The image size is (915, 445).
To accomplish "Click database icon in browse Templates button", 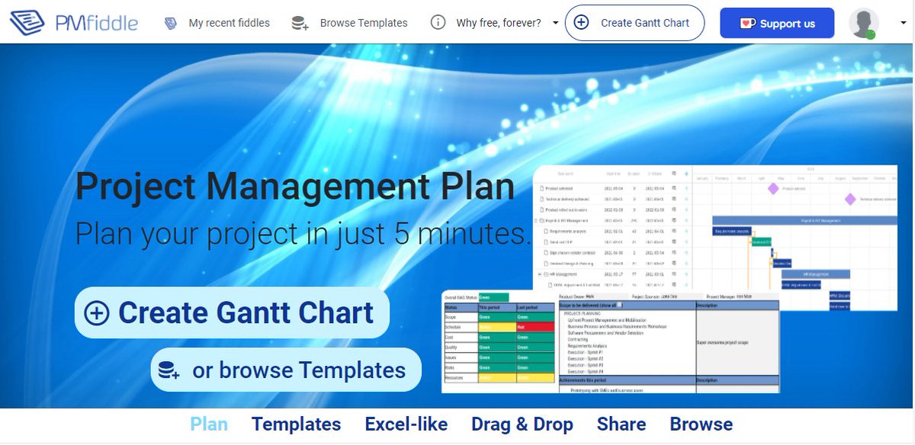I will click(169, 371).
